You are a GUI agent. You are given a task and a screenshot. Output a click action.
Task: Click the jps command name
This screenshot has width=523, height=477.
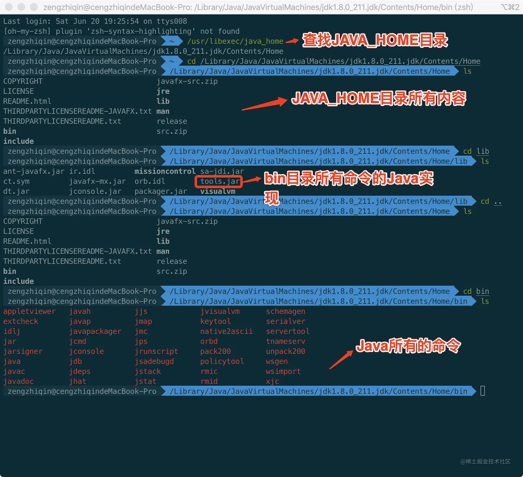[141, 341]
